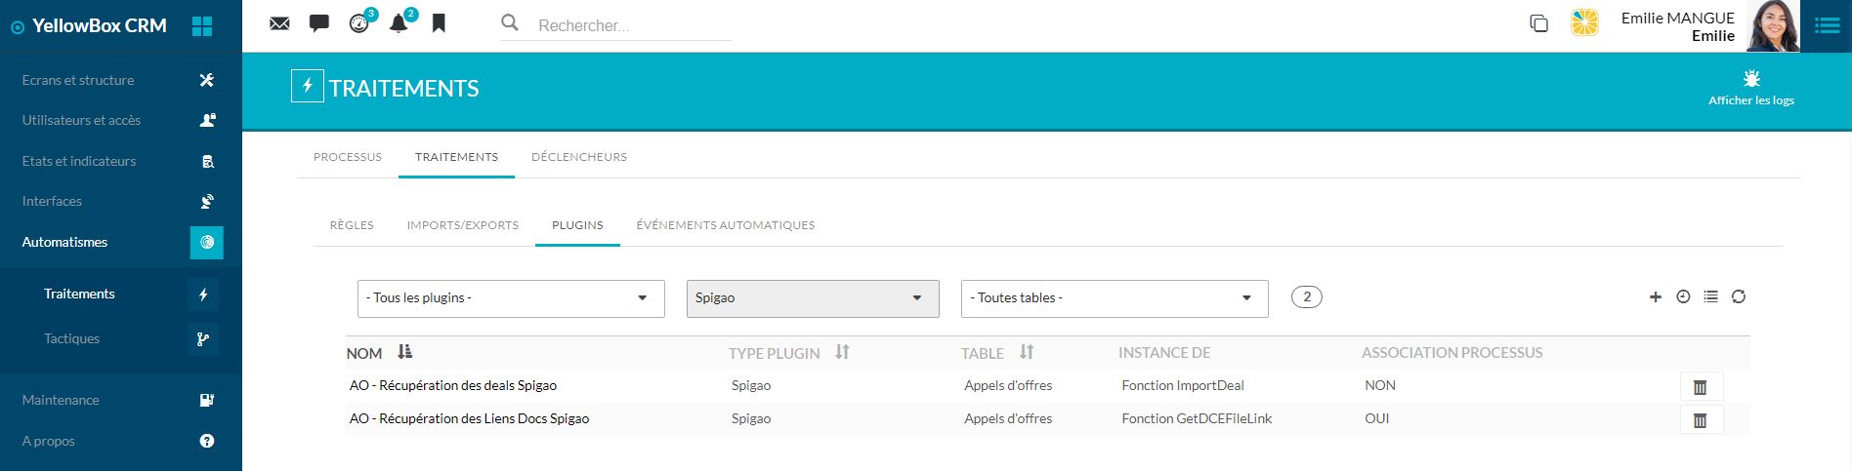Open AO - Récupération des deals Spigao
The height and width of the screenshot is (471, 1852).
click(x=453, y=385)
